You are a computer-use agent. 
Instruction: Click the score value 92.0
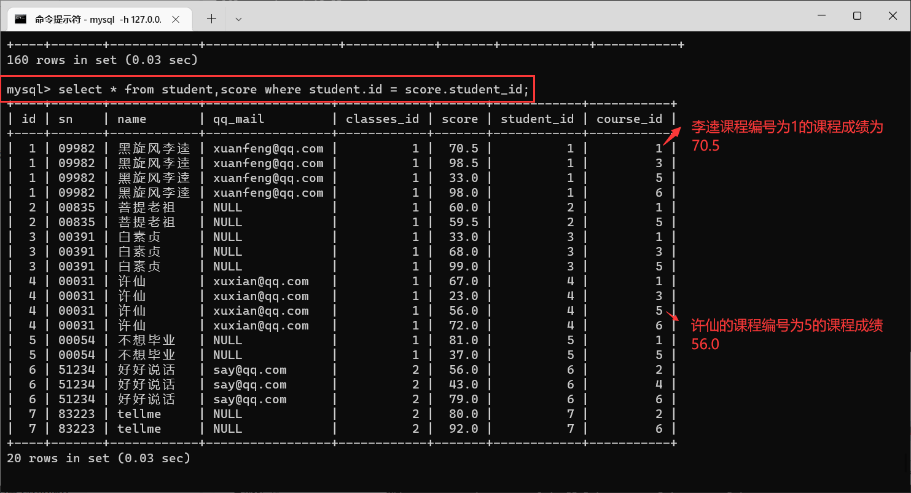pyautogui.click(x=464, y=428)
